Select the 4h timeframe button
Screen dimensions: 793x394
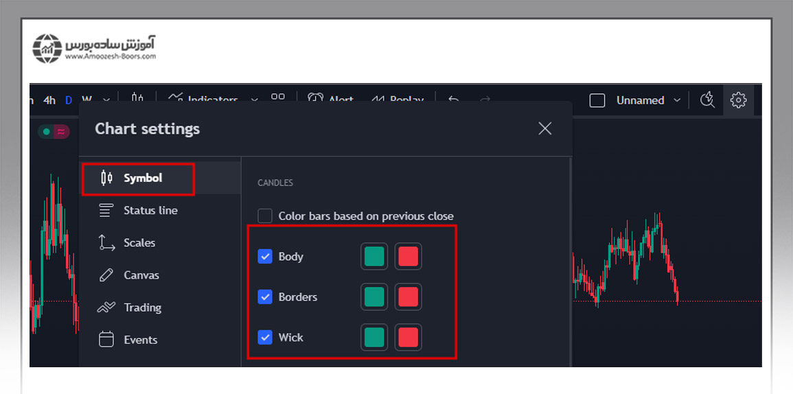(x=49, y=100)
